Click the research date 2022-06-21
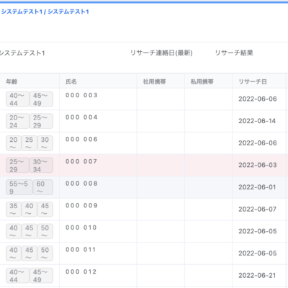The image size is (288, 288). (257, 276)
